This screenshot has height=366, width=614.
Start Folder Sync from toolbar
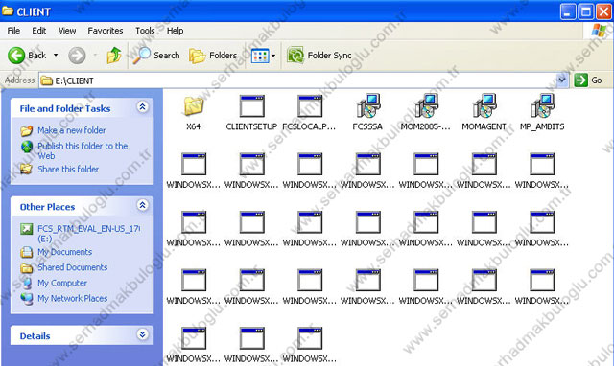pyautogui.click(x=319, y=56)
